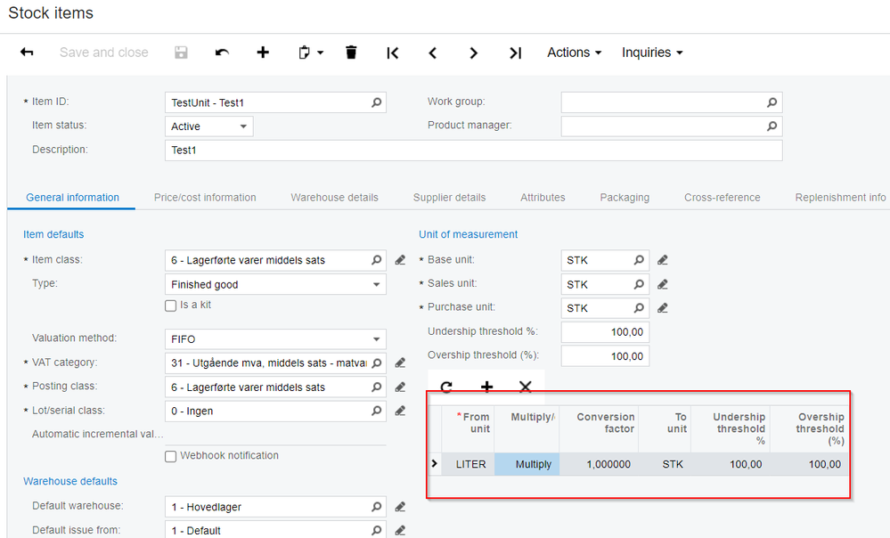
Task: Toggle the Webhook notification checkbox
Action: coord(171,456)
